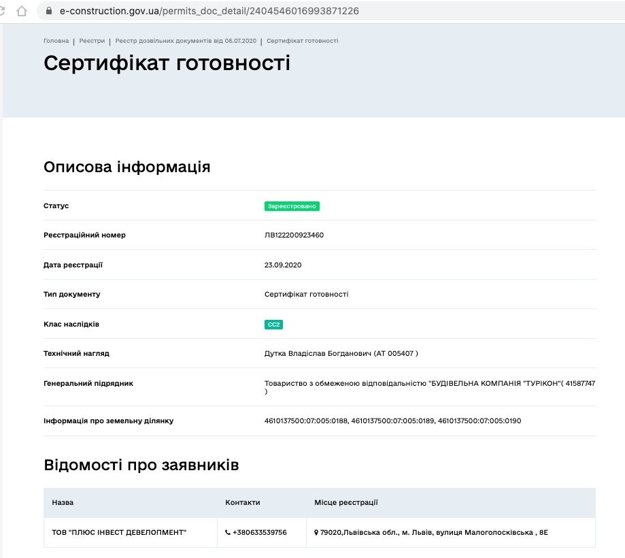Viewport: 625px width, 558px height.
Task: Click the map pin icon before 79020 address
Action: point(316,532)
